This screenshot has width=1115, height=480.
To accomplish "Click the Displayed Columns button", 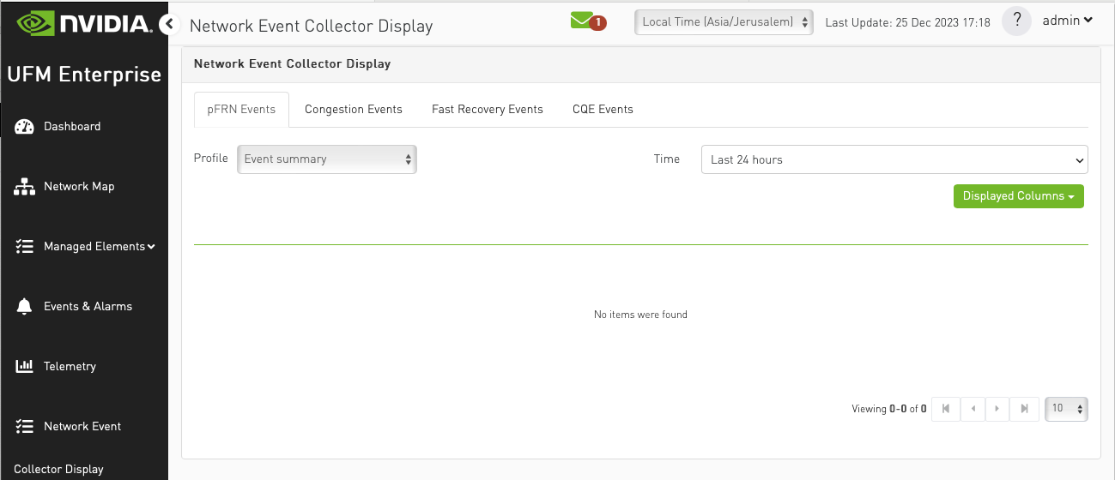I will [1018, 196].
